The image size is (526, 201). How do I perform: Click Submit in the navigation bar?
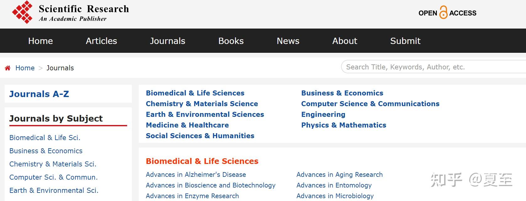[x=405, y=41]
